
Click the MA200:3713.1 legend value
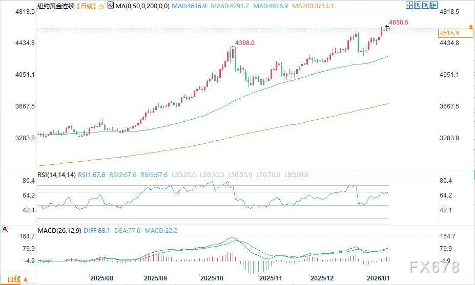pyautogui.click(x=306, y=6)
